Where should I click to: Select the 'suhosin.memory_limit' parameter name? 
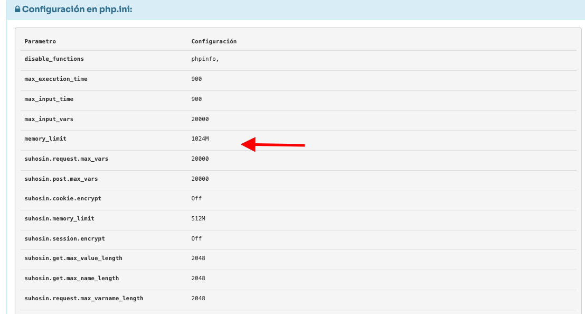59,218
